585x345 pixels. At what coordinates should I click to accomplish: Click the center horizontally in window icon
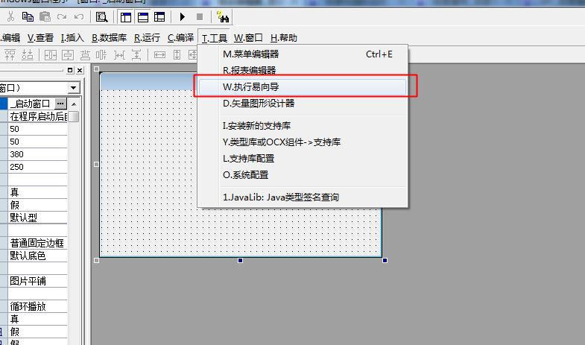tap(51, 55)
